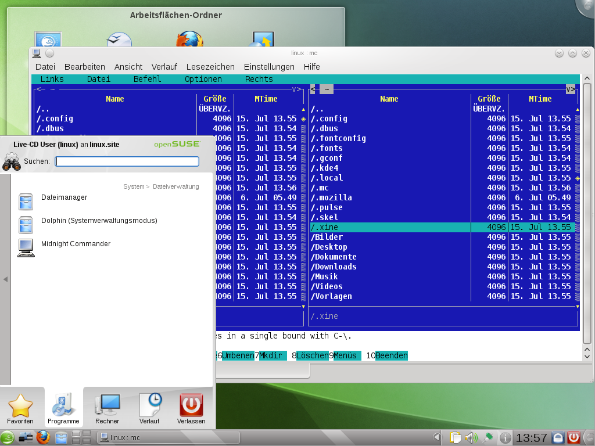This screenshot has height=446, width=595.
Task: Open the Befehl menu in Midnight Commander
Action: pyautogui.click(x=147, y=79)
